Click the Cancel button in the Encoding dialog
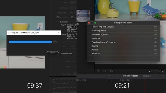Viewport: 166px width, 93px height. (x=52, y=53)
